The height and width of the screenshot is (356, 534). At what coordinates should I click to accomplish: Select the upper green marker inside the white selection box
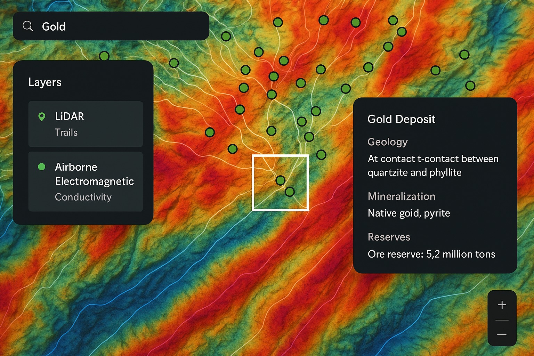(x=281, y=180)
